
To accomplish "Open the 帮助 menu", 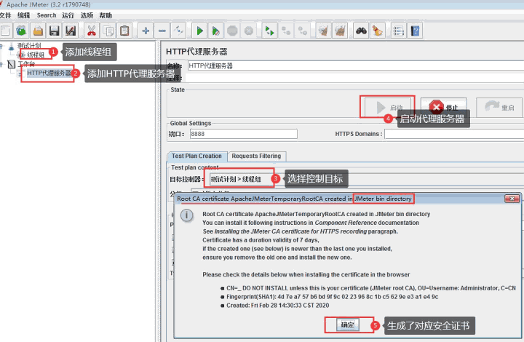I will (x=106, y=15).
